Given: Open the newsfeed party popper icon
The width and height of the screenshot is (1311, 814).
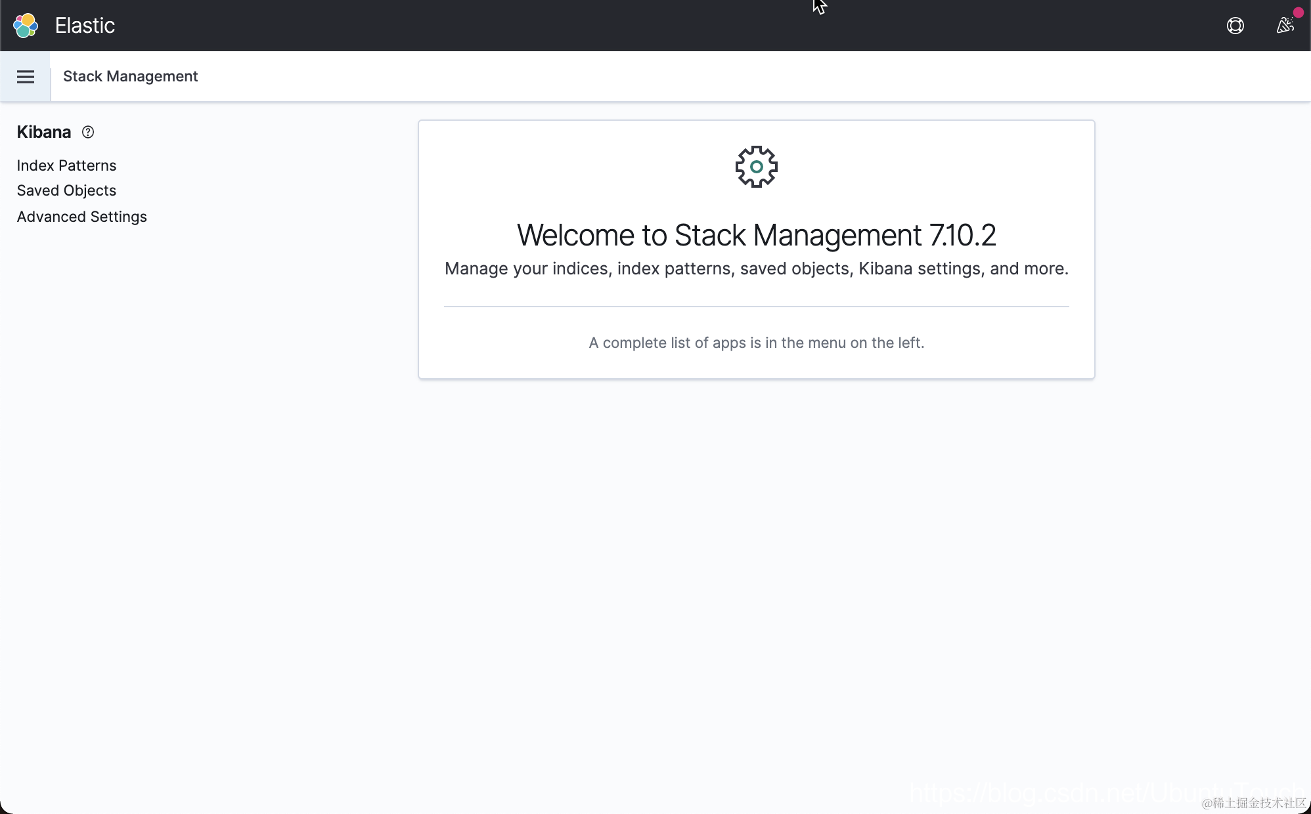Looking at the screenshot, I should 1284,26.
